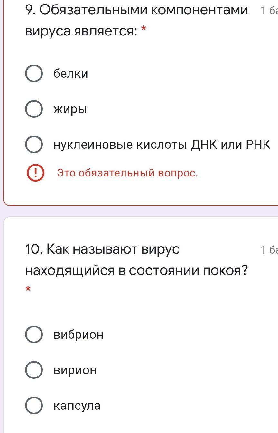This screenshot has height=433, width=278.
Task: Click the points label beside question 9
Action: pos(269,11)
